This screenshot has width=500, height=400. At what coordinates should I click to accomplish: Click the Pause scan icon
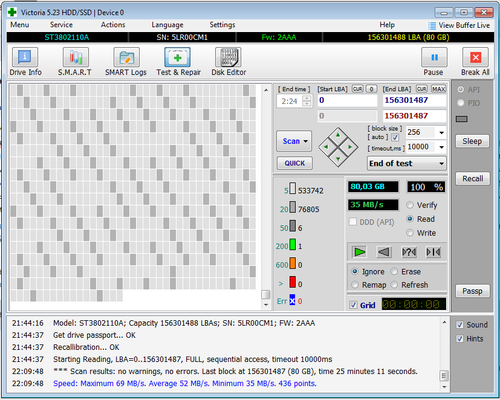pos(433,58)
